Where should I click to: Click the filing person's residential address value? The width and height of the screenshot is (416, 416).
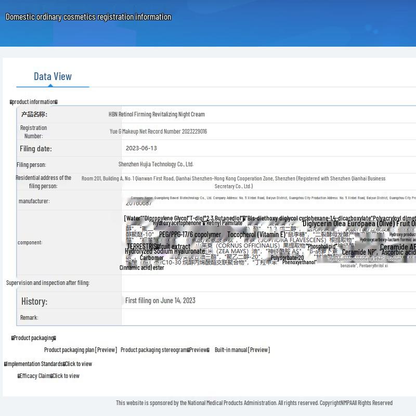click(x=233, y=182)
